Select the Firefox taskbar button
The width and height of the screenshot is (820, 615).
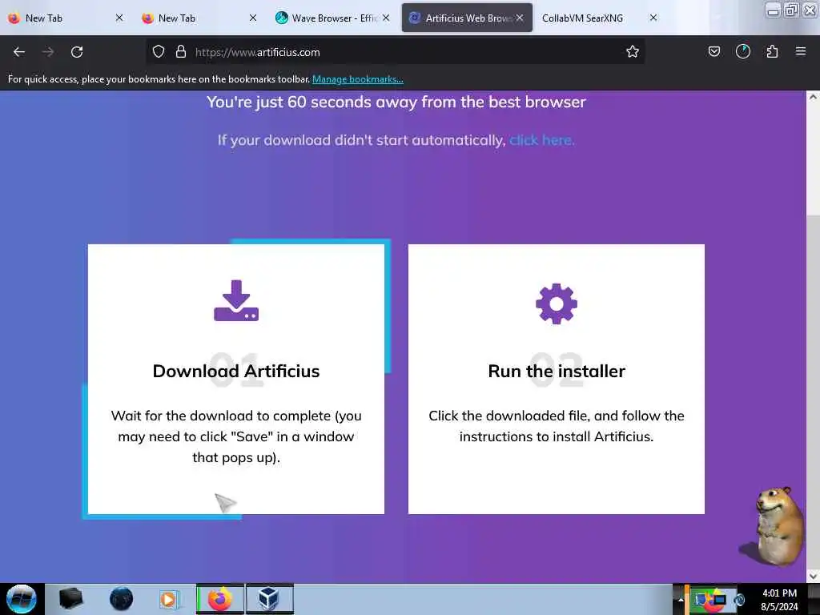tap(219, 599)
